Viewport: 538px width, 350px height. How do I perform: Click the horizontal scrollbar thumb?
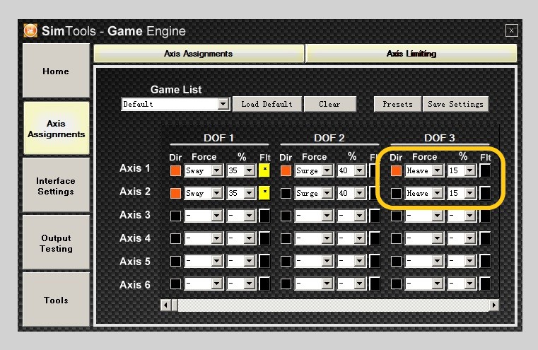click(175, 305)
